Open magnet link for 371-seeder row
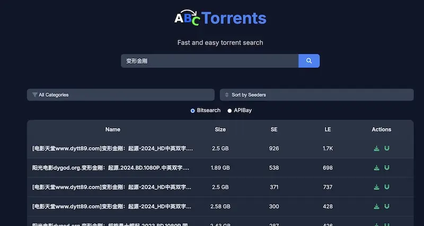This screenshot has height=226, width=424. [x=387, y=187]
